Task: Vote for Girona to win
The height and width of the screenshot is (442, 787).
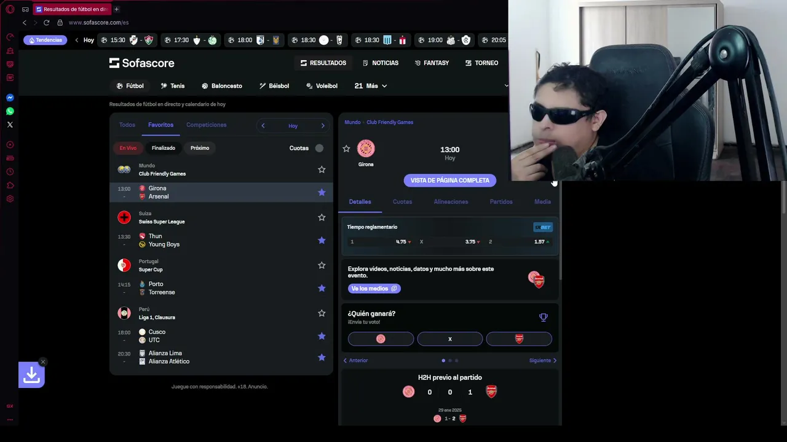Action: point(381,339)
